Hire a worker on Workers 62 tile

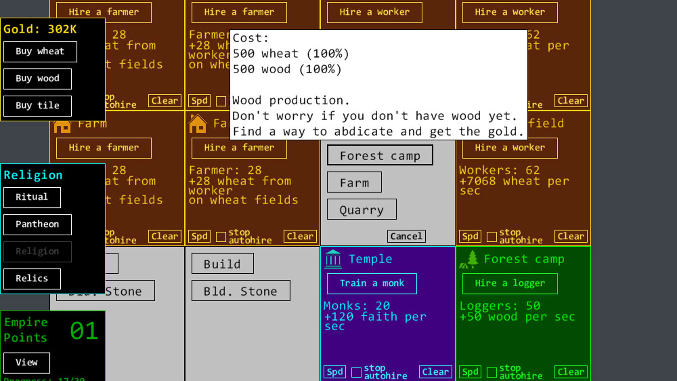[510, 148]
